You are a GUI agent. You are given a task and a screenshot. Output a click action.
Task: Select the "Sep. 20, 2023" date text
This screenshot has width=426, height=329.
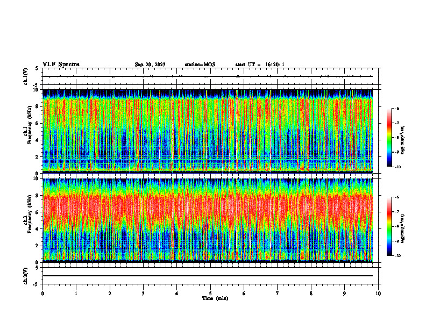[150, 65]
